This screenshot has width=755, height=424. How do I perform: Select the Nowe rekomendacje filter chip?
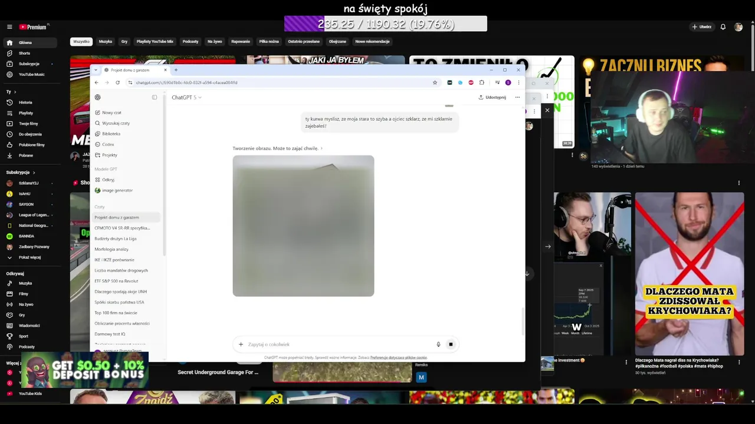(x=372, y=41)
